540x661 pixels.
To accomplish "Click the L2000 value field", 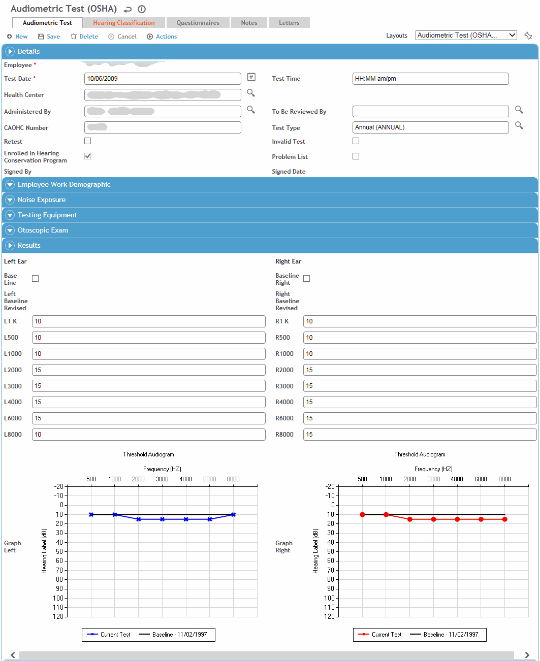I will [x=149, y=370].
